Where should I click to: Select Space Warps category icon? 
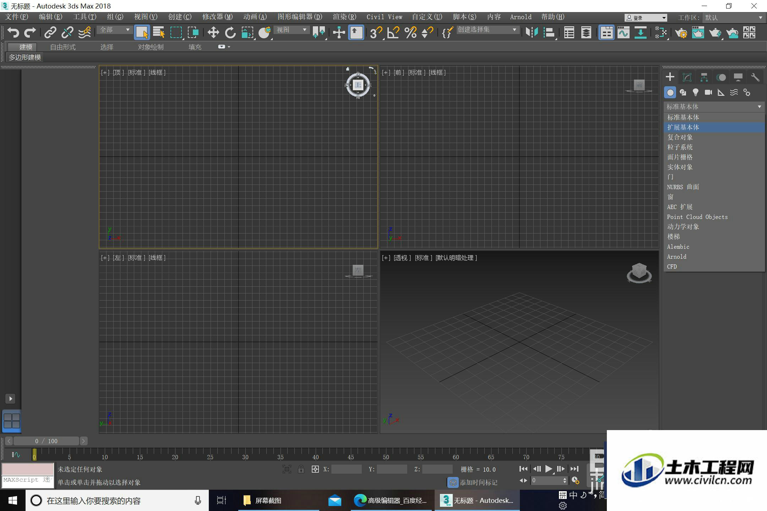pyautogui.click(x=734, y=93)
